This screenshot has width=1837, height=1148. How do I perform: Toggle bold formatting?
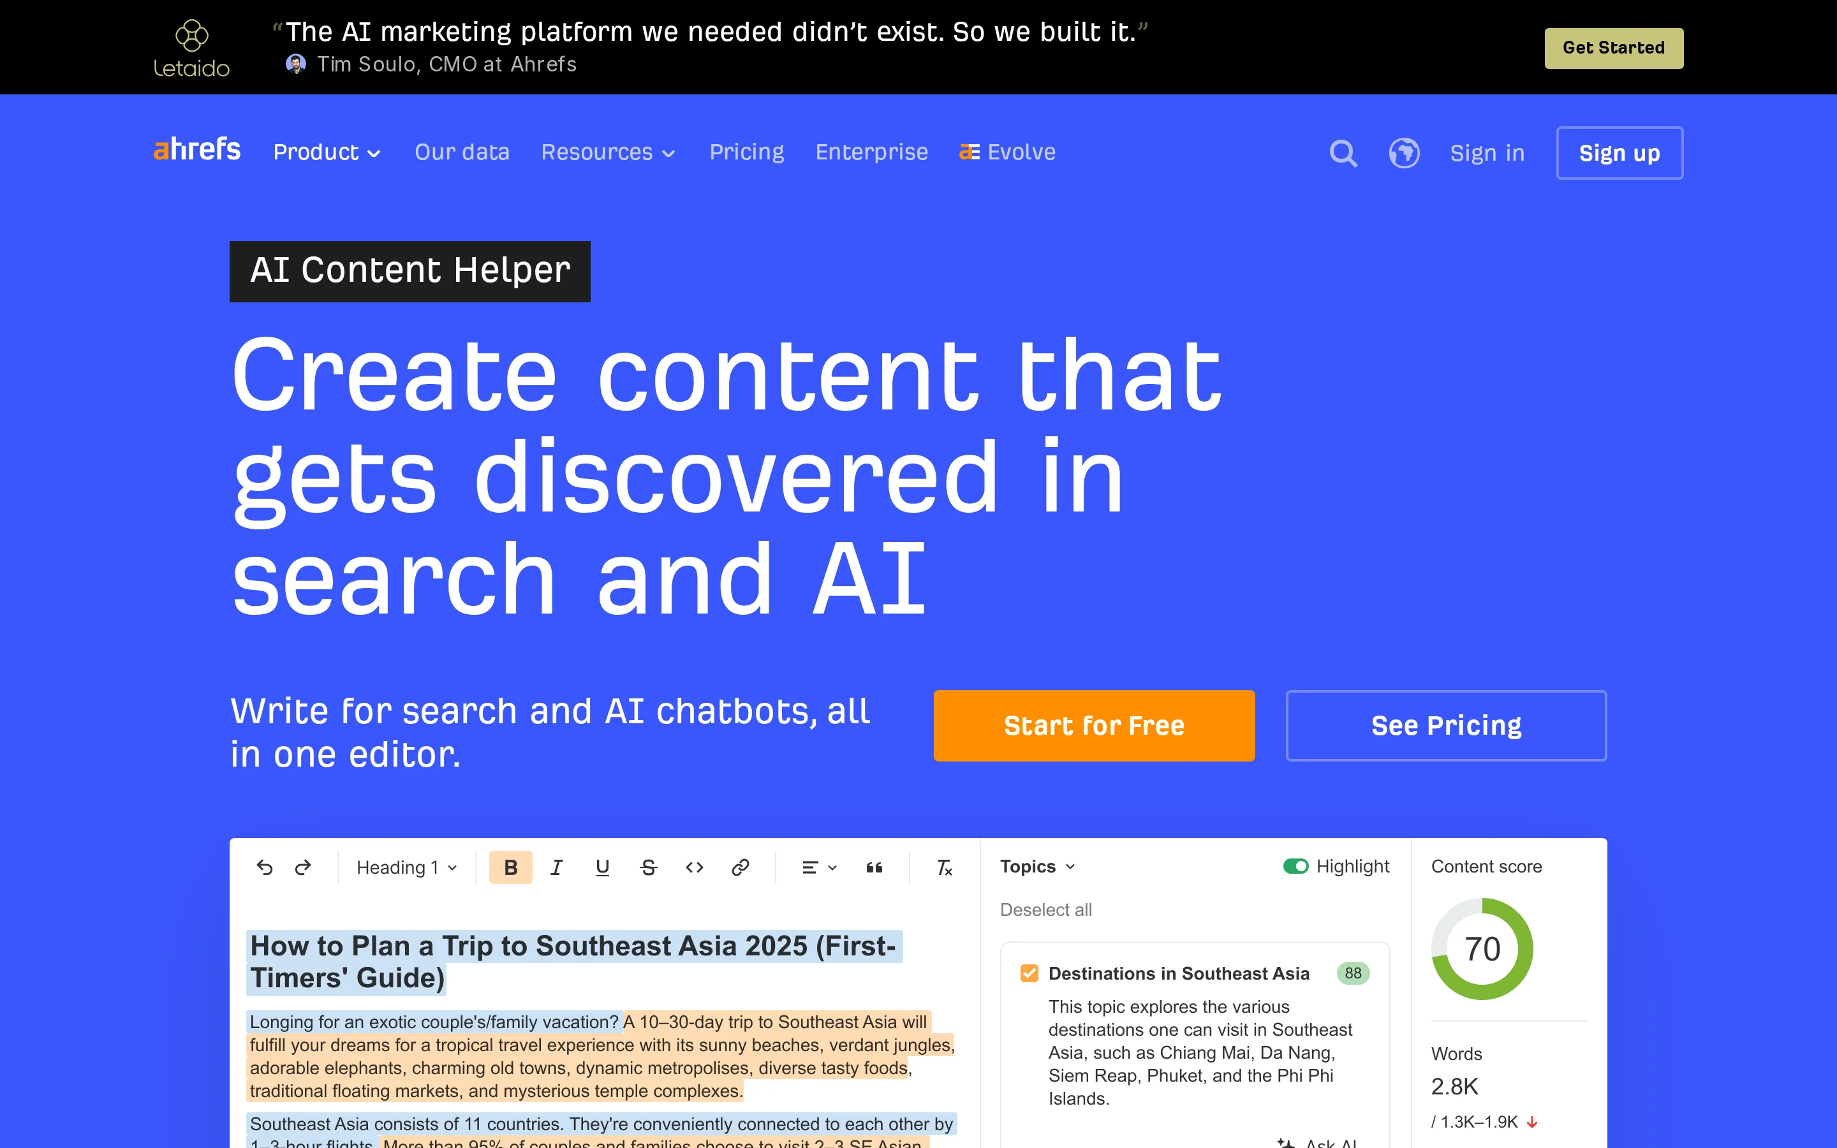[x=510, y=867]
